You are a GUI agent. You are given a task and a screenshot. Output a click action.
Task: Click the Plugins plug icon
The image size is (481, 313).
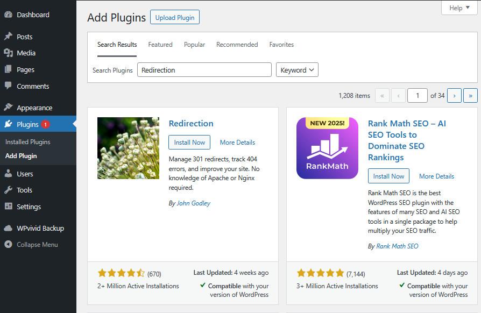(8, 124)
